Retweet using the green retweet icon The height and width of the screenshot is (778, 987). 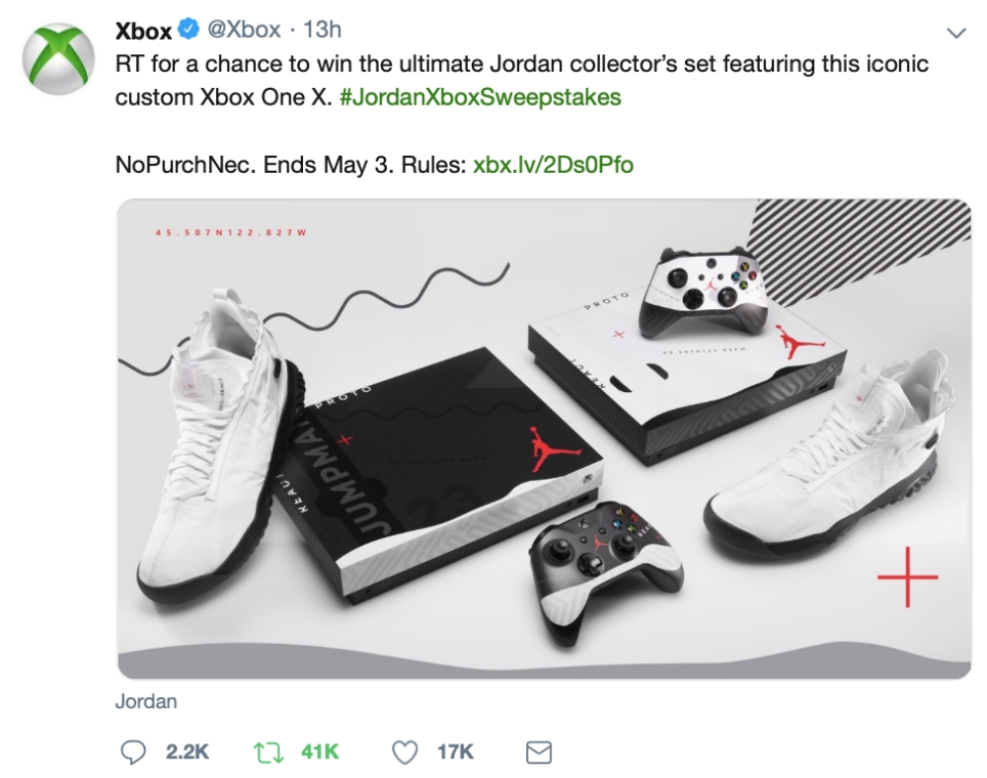[267, 752]
